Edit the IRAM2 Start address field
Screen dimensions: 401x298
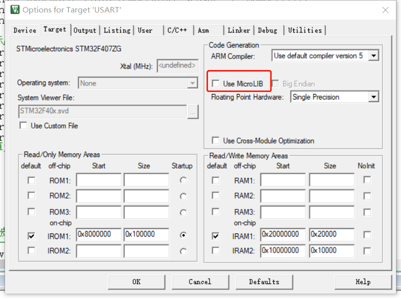(283, 250)
